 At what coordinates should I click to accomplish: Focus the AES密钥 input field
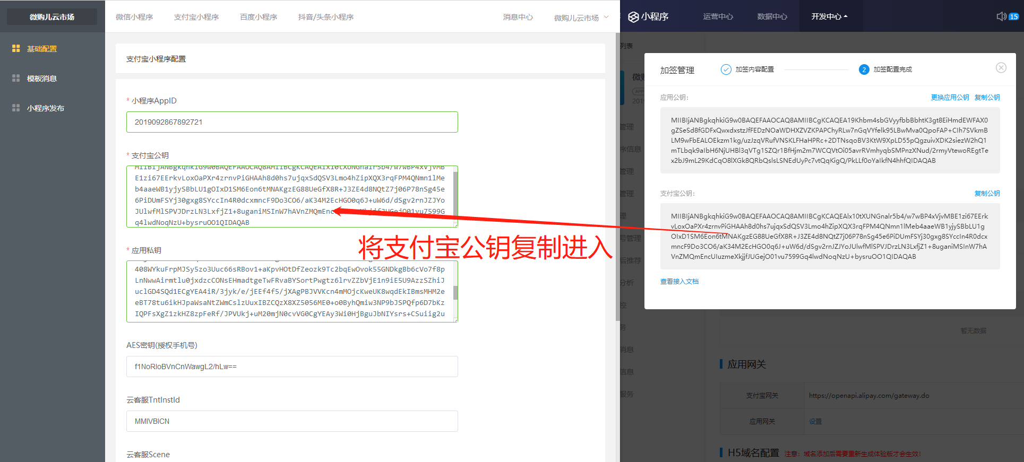click(292, 367)
